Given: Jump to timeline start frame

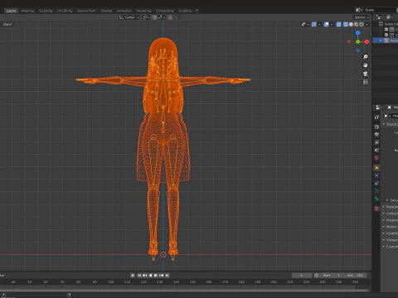Looking at the screenshot, I should point(139,276).
